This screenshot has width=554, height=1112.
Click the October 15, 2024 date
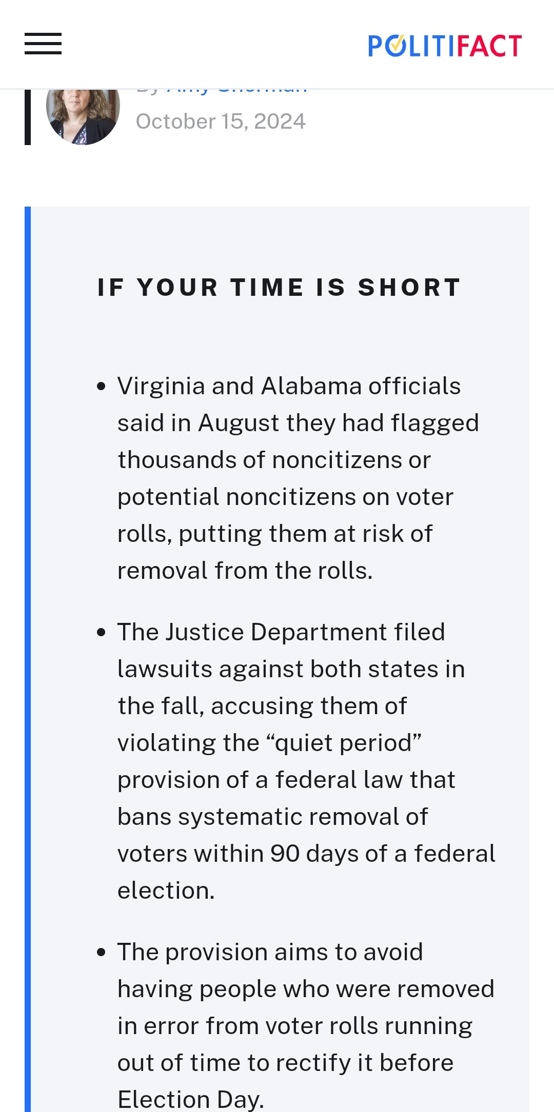point(221,122)
